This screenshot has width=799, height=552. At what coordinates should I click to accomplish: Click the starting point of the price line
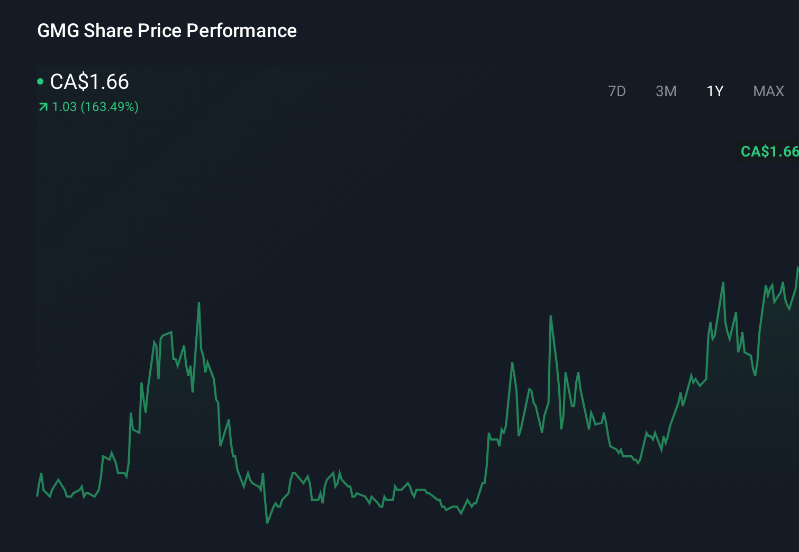pos(36,494)
